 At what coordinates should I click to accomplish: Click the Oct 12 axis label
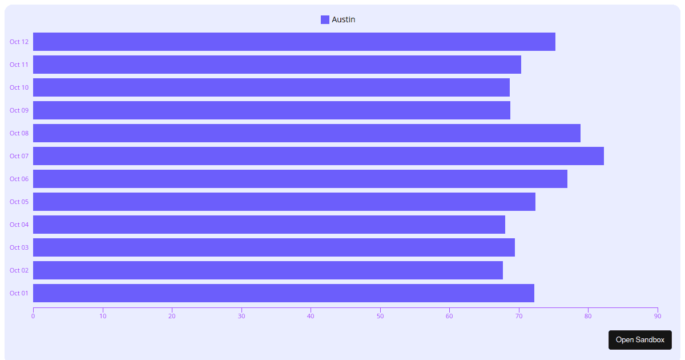tap(18, 41)
